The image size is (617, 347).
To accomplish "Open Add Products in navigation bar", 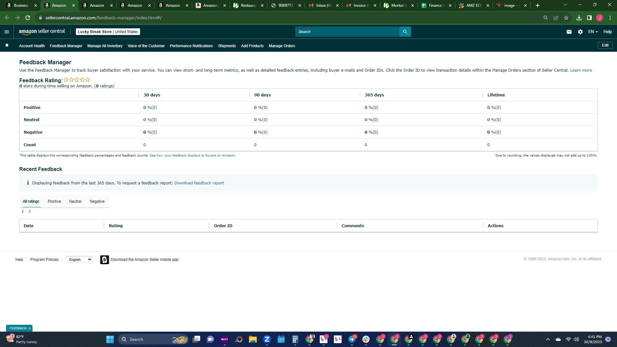I will click(x=252, y=46).
